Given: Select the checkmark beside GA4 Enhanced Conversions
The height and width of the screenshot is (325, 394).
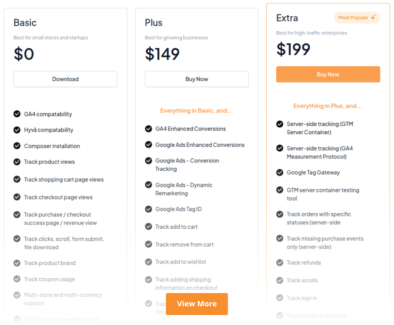Looking at the screenshot, I should (148, 129).
